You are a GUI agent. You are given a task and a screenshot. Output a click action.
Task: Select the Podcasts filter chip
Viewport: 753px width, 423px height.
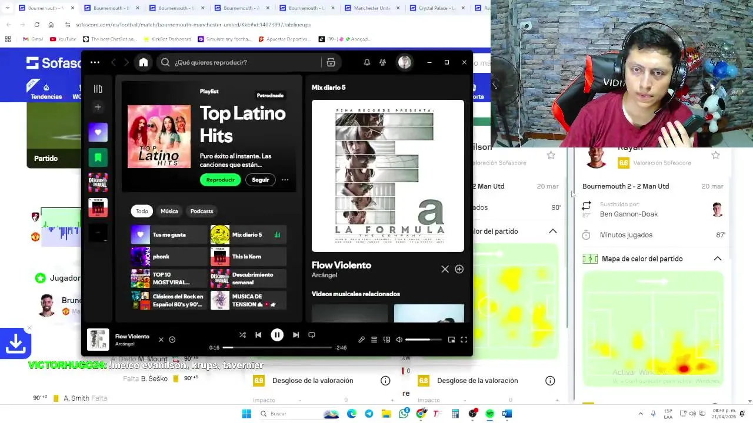[x=202, y=211]
